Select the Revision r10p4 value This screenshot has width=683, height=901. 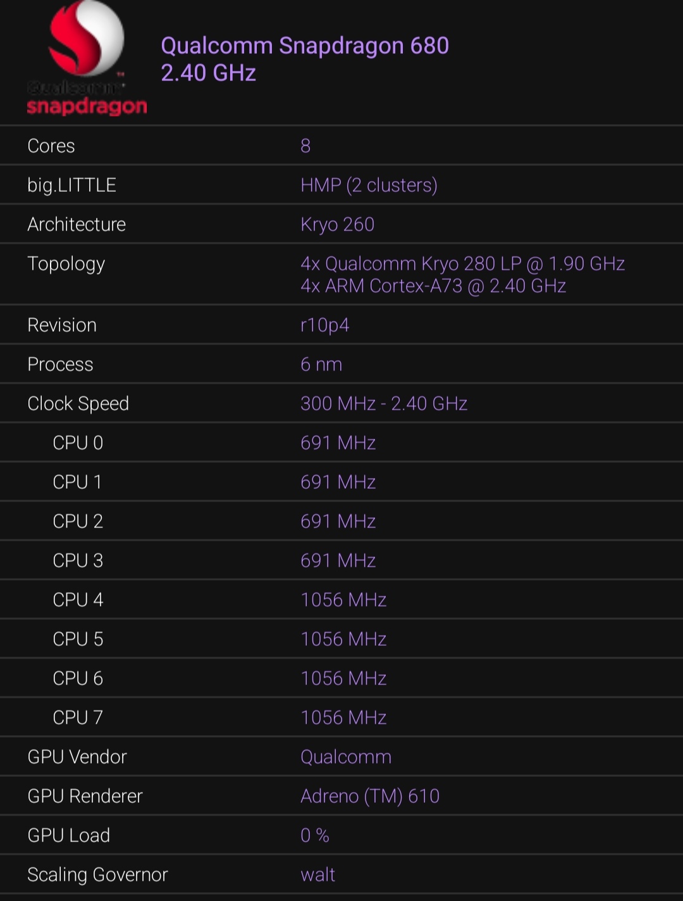324,325
